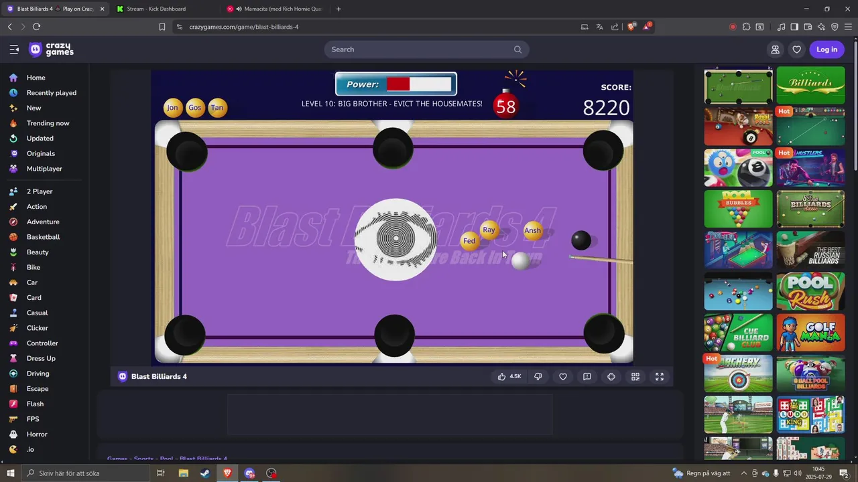
Task: Open Recently played in sidebar
Action: coord(51,93)
